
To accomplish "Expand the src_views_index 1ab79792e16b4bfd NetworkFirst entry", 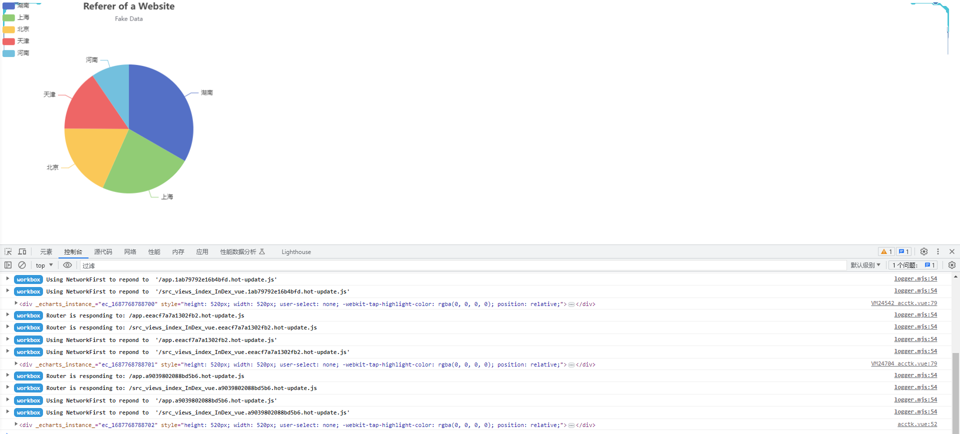I will tap(7, 290).
